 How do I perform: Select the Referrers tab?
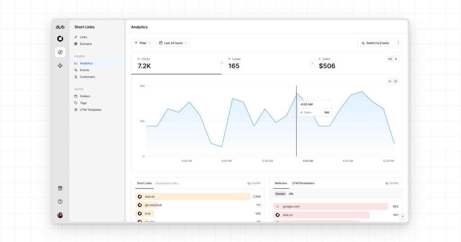281,183
